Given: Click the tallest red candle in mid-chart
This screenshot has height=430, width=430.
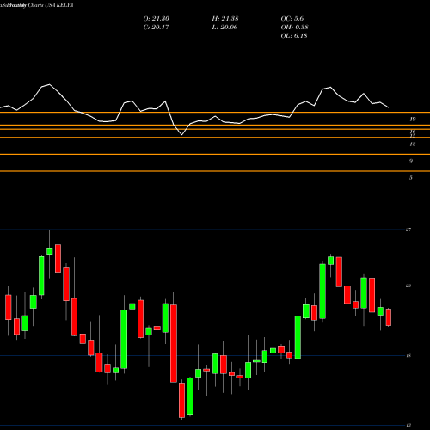Looking at the screenshot, I should pyautogui.click(x=174, y=343).
